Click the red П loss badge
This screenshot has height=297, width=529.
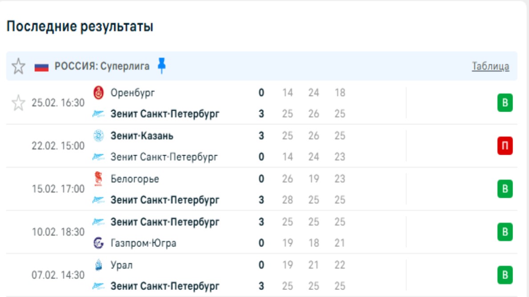[505, 146]
